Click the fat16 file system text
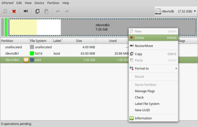This screenshot has height=127, width=198. coord(39,53)
